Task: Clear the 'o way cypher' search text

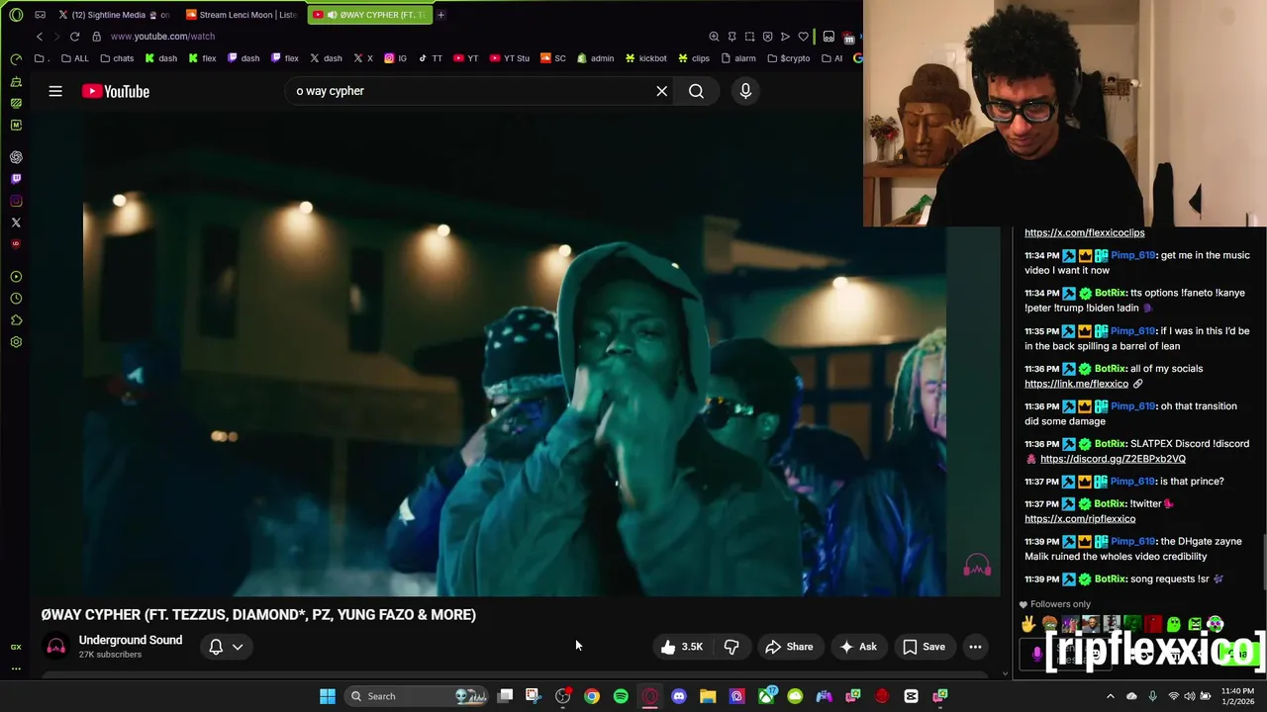Action: click(x=662, y=91)
